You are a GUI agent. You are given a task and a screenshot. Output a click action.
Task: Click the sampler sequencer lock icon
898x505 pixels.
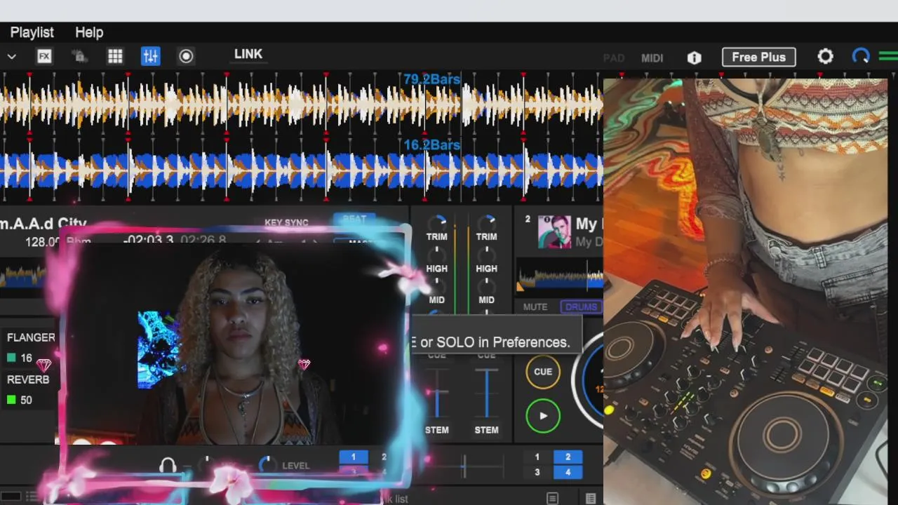click(79, 56)
